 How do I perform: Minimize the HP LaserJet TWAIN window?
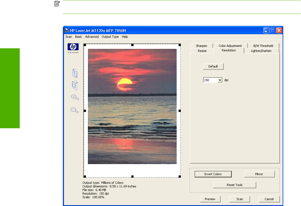tap(266, 31)
